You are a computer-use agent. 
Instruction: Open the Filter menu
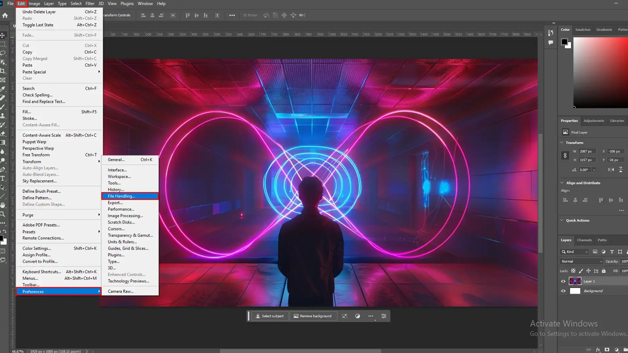coord(90,4)
